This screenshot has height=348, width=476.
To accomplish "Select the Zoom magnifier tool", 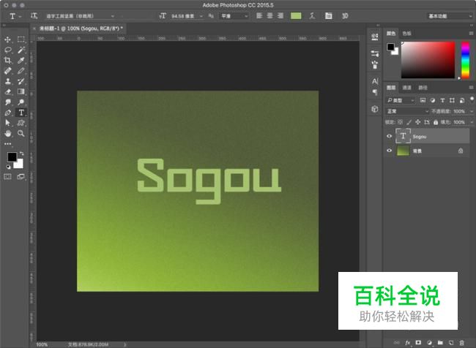I will tap(21, 133).
